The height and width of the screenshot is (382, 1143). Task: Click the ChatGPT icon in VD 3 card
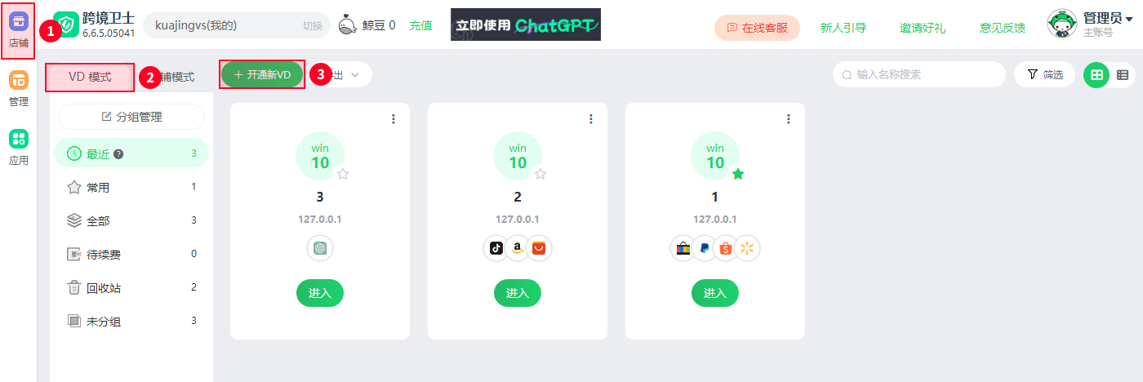pyautogui.click(x=320, y=248)
